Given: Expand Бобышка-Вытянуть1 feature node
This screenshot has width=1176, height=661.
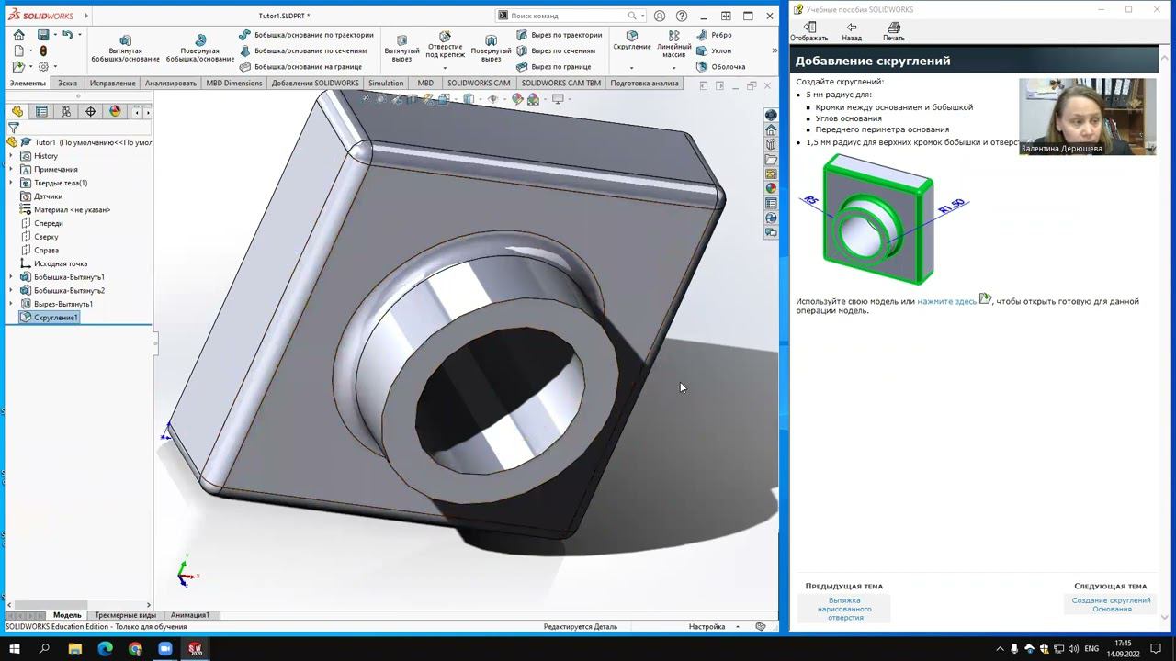Looking at the screenshot, I should 11,277.
